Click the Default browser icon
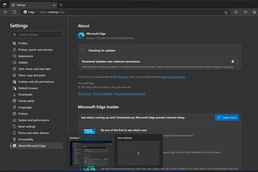Image resolution: width=258 pixels, height=172 pixels. 15,88
